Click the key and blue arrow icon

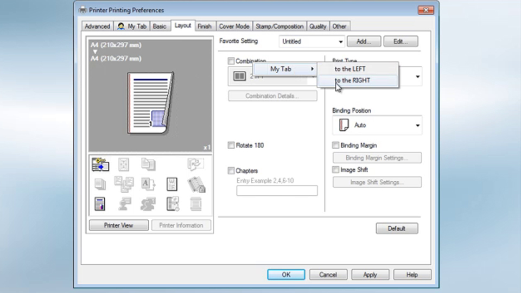point(100,164)
